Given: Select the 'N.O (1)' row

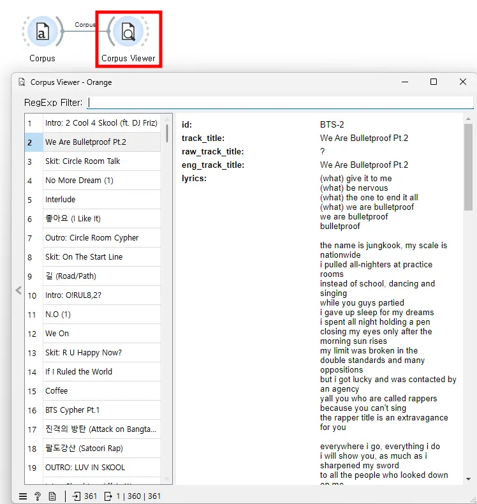Looking at the screenshot, I should coord(101,315).
